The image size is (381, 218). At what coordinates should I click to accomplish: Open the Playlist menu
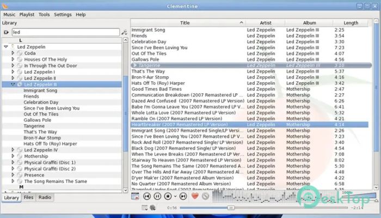click(27, 15)
